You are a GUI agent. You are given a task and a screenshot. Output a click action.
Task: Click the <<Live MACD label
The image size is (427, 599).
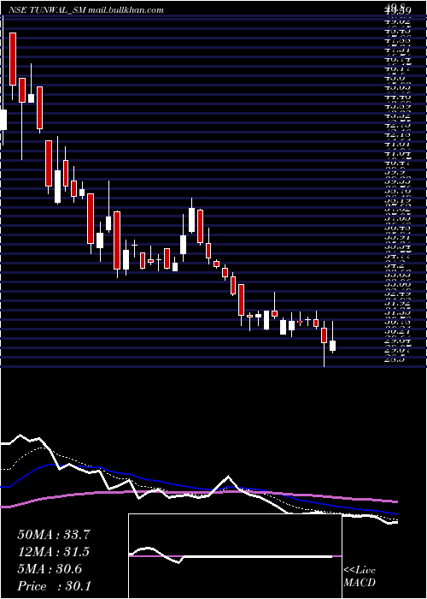pyautogui.click(x=360, y=577)
